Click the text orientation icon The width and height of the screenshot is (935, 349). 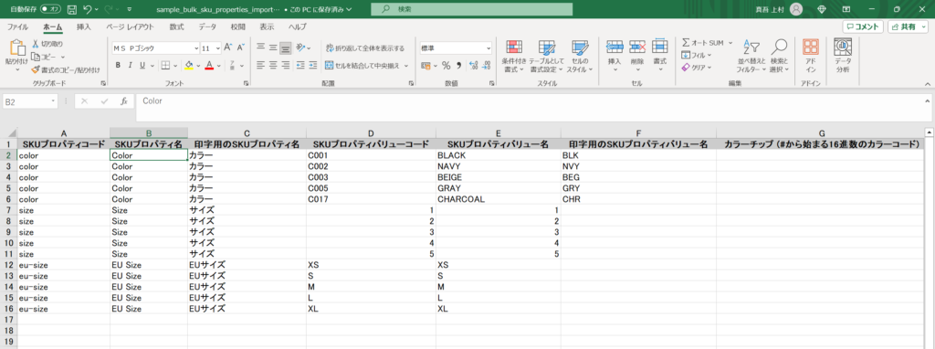[x=300, y=48]
